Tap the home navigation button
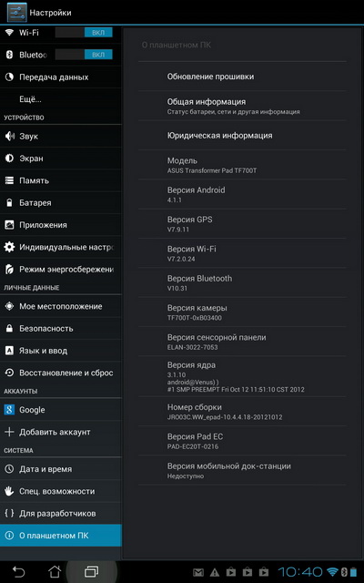Image resolution: width=364 pixels, height=583 pixels. tap(55, 571)
